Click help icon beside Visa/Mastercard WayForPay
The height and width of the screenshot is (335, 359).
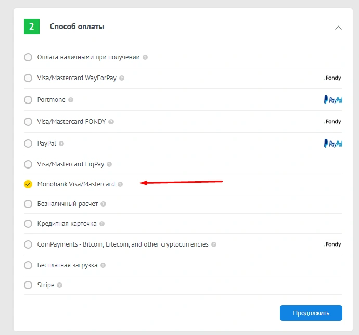pyautogui.click(x=122, y=78)
